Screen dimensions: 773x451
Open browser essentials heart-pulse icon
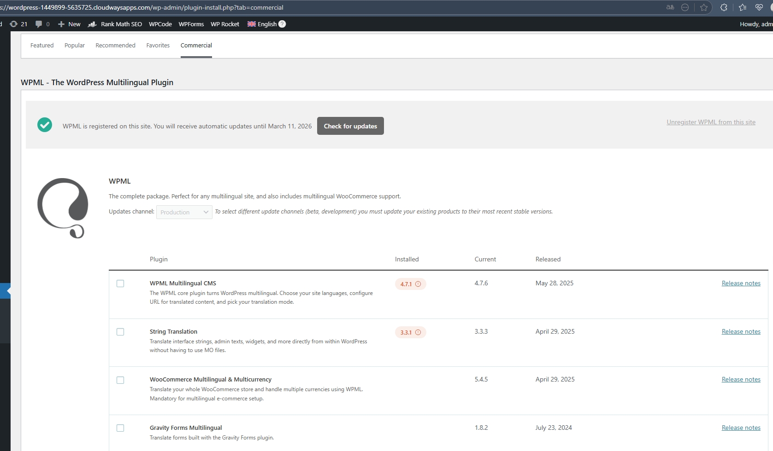point(759,7)
